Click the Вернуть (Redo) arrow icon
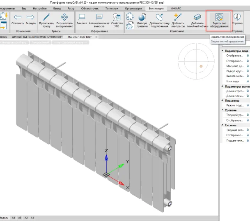The width and height of the screenshot is (250, 221). (x=30, y=17)
